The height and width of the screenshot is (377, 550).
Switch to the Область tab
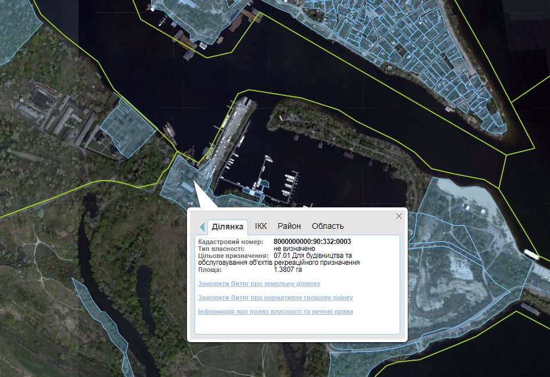pyautogui.click(x=328, y=226)
